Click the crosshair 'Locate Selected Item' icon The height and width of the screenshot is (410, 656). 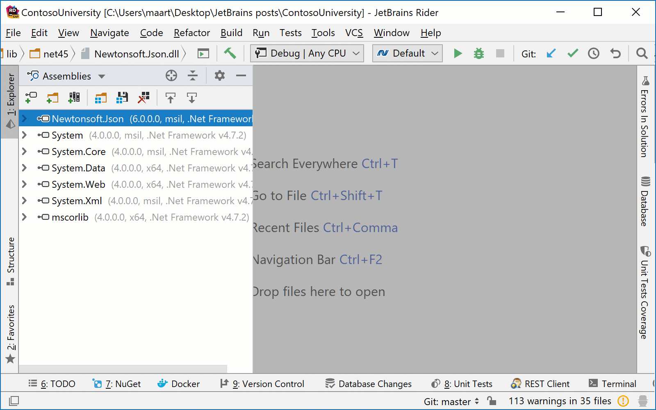pyautogui.click(x=171, y=75)
